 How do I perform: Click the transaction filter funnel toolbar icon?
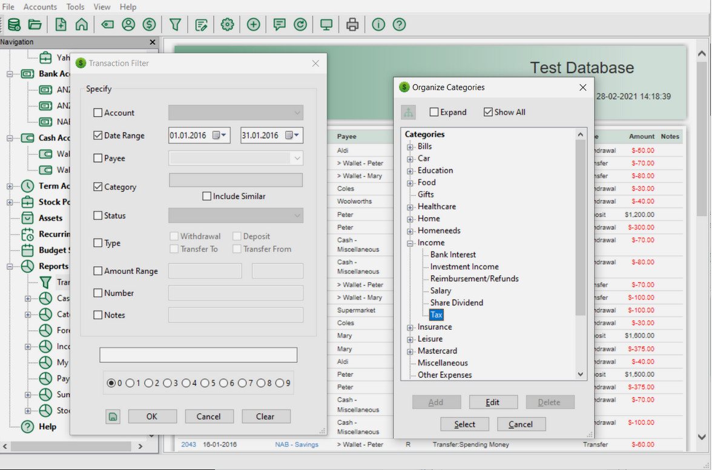pos(176,24)
